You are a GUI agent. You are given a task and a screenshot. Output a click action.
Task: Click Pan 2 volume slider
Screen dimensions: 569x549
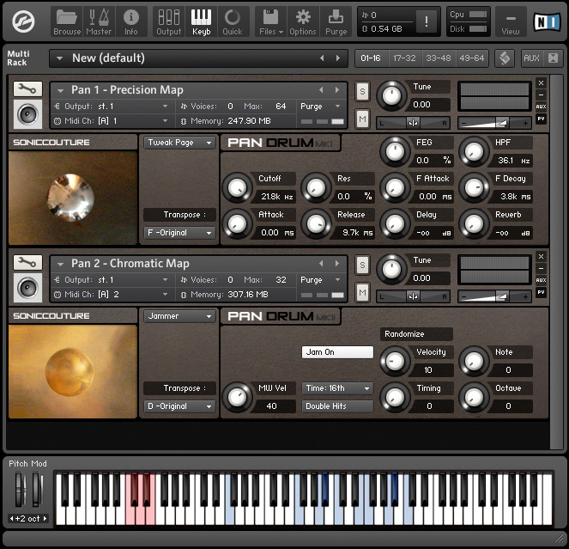coord(494,297)
